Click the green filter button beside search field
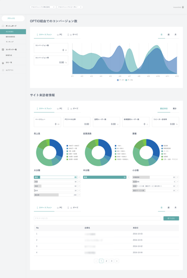 point(171,218)
